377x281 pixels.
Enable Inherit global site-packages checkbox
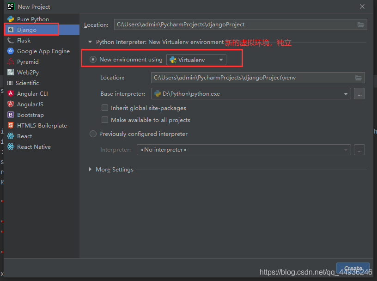[105, 108]
